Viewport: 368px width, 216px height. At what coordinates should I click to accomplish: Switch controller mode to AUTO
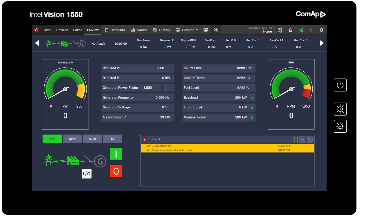(92, 139)
